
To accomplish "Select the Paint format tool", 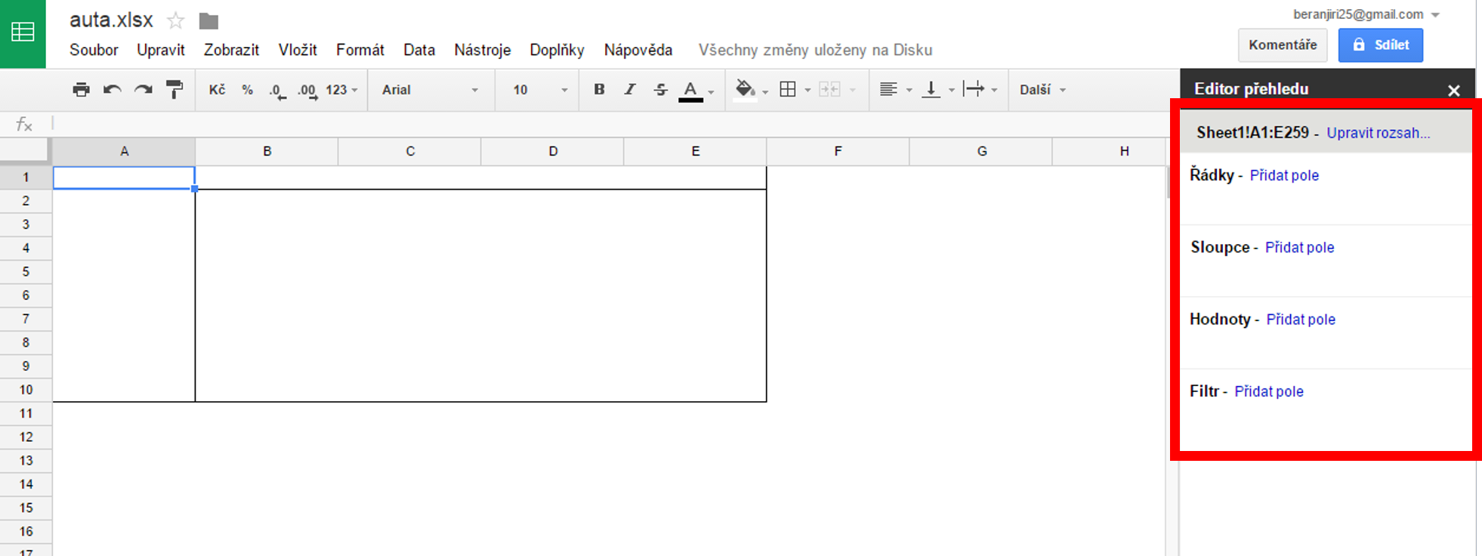I will [174, 90].
